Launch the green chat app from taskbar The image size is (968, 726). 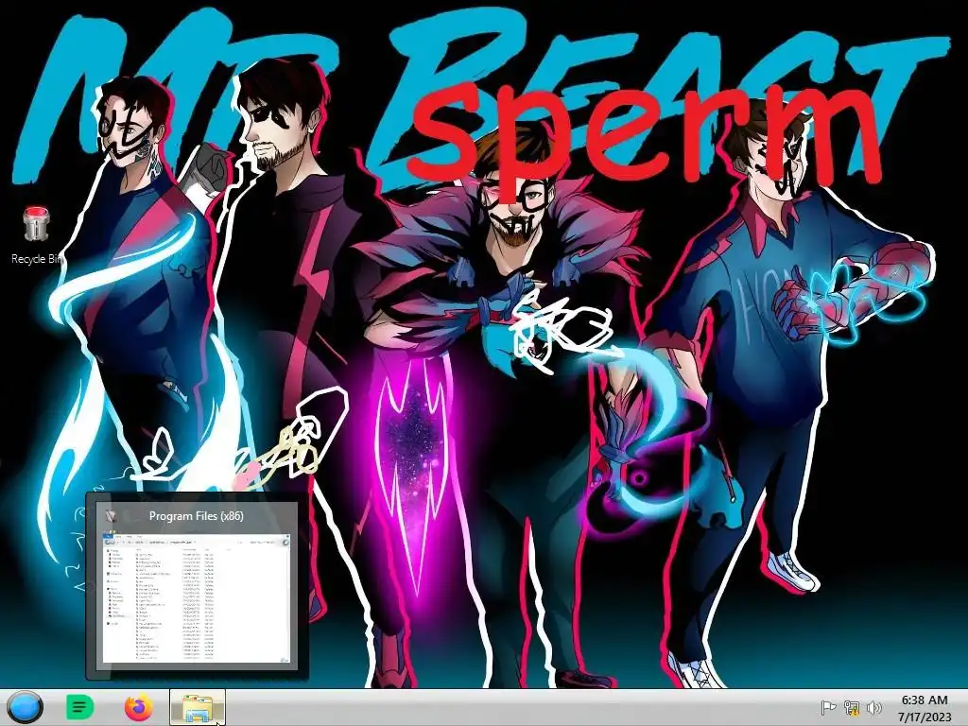79,707
